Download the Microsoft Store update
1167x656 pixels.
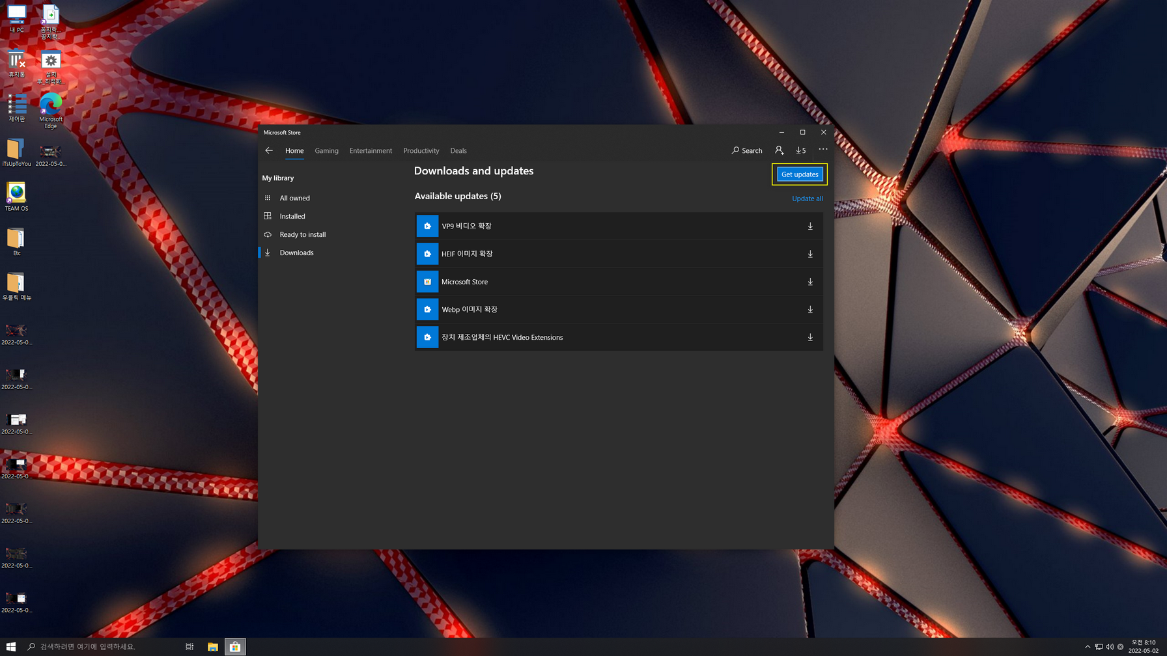pos(810,282)
